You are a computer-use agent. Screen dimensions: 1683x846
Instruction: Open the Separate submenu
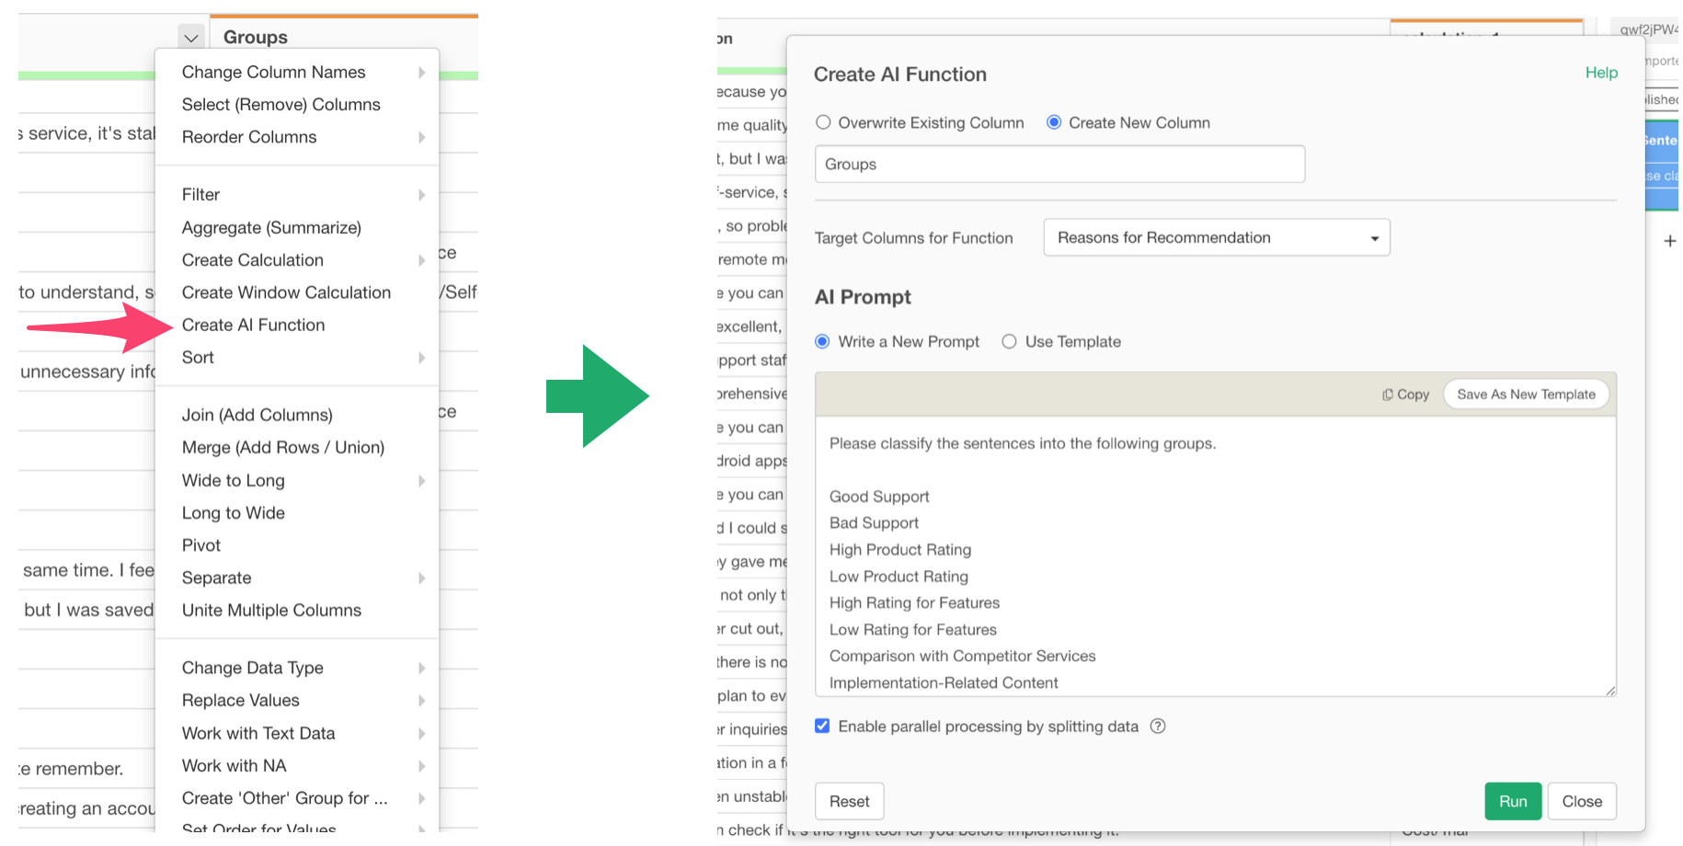(x=297, y=578)
